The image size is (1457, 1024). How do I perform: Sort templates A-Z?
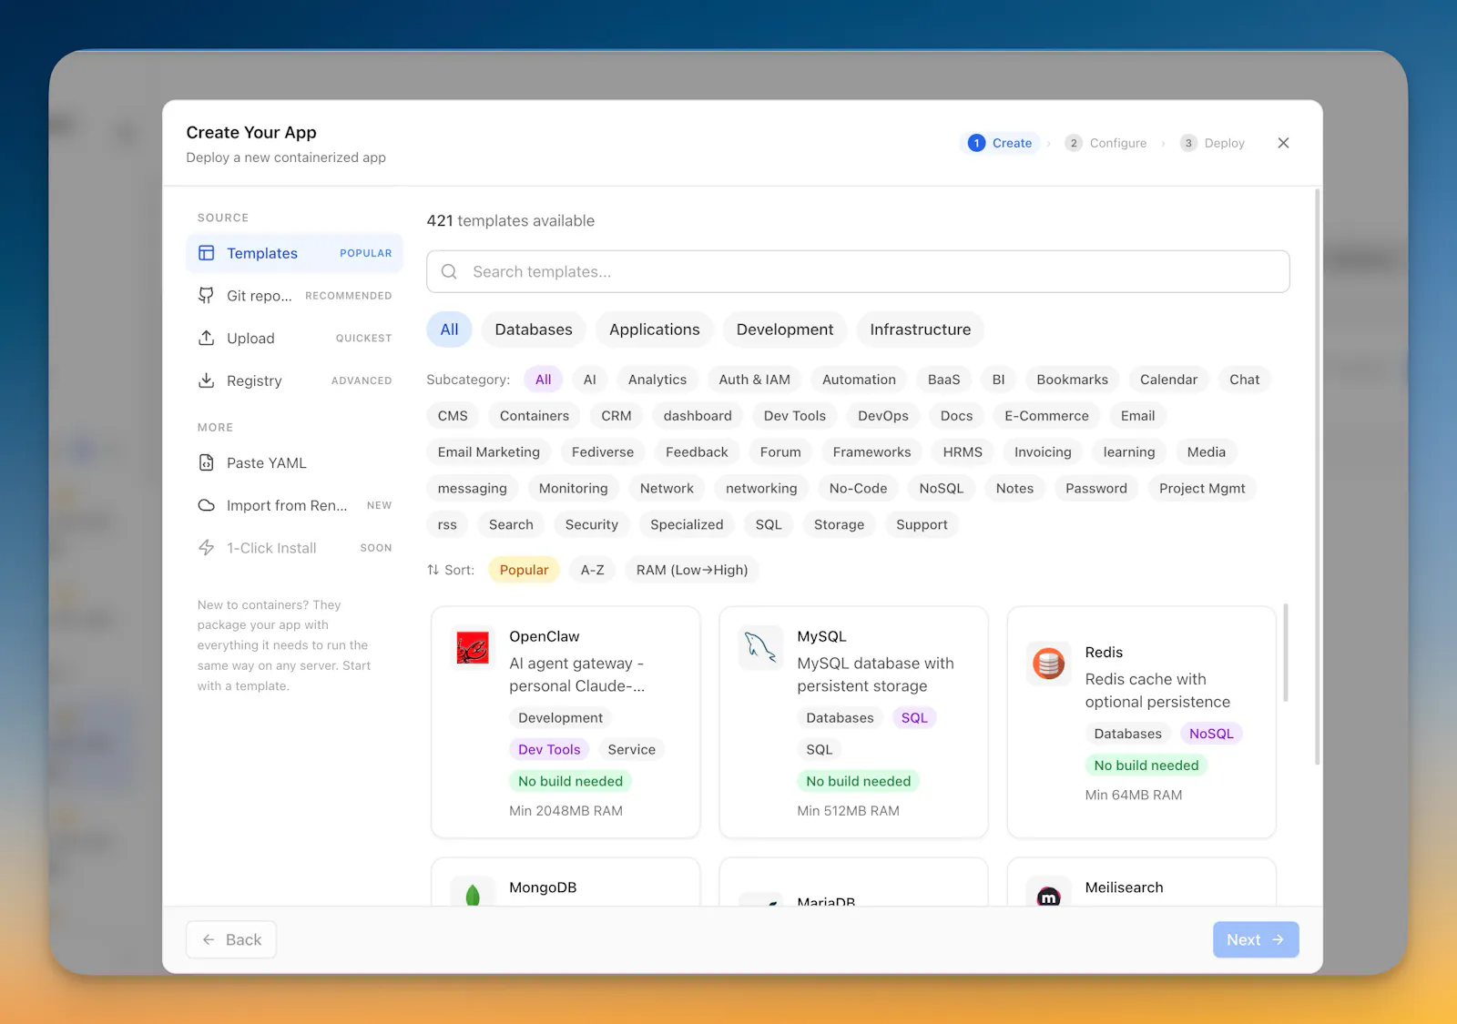[593, 570]
